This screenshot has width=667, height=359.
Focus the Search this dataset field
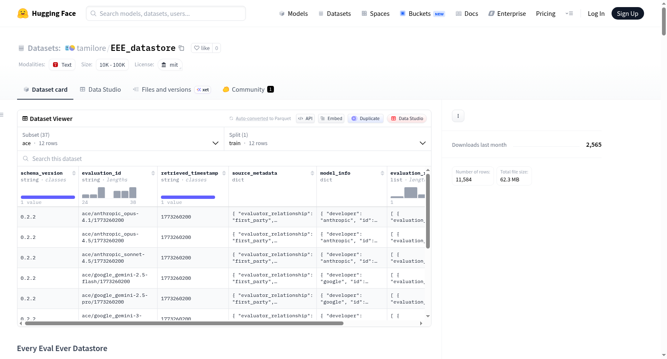(x=224, y=158)
